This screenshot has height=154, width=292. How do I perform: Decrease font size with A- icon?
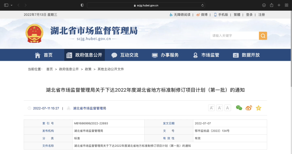pyautogui.click(x=220, y=108)
